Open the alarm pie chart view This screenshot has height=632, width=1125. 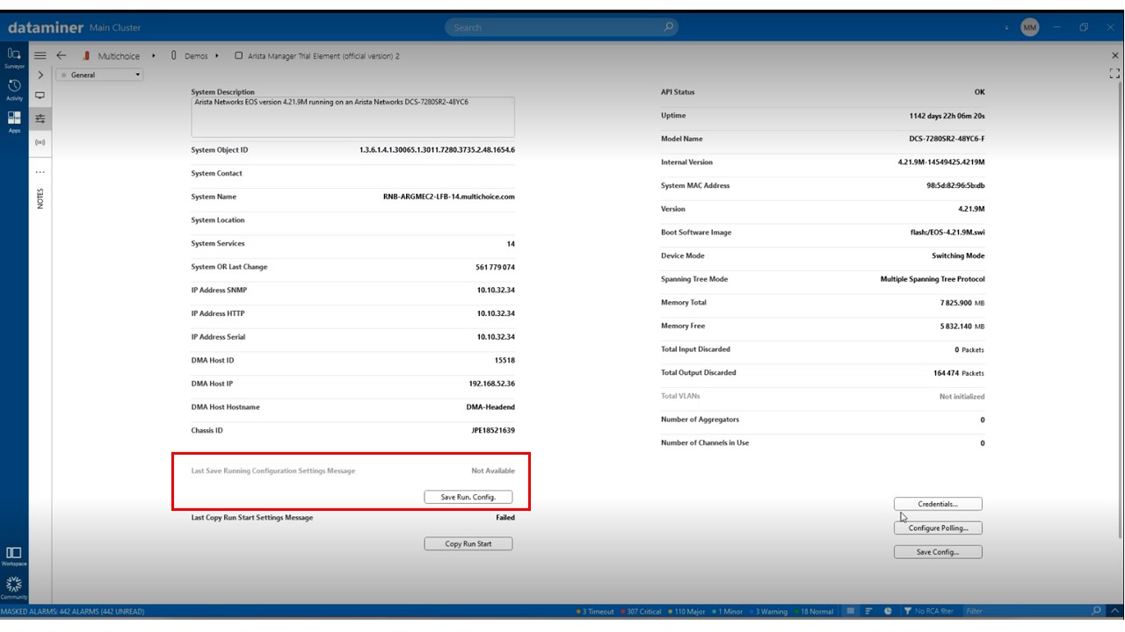888,611
